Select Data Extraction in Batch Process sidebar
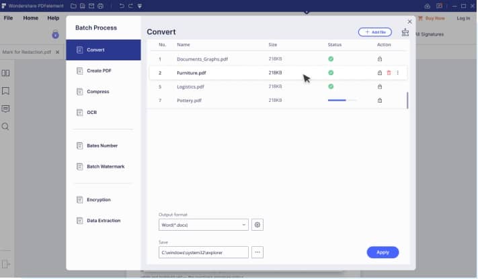 coord(104,221)
